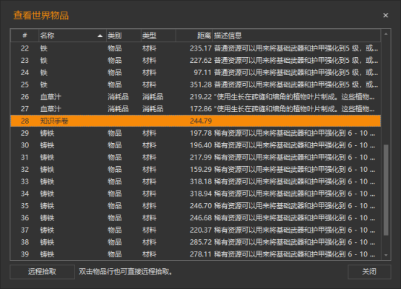This screenshot has width=401, height=289.
Task: Click the 关闭 button
Action: (x=369, y=272)
